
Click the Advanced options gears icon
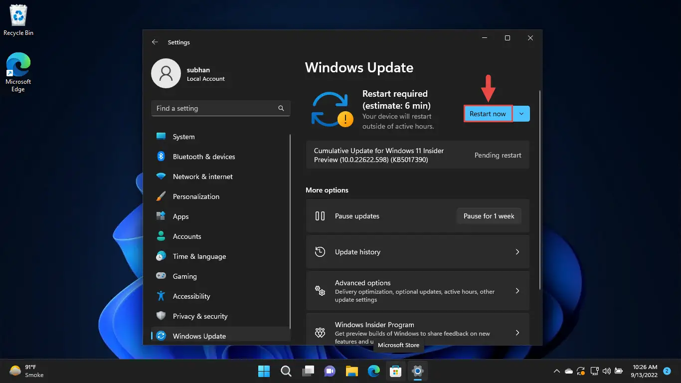click(320, 291)
